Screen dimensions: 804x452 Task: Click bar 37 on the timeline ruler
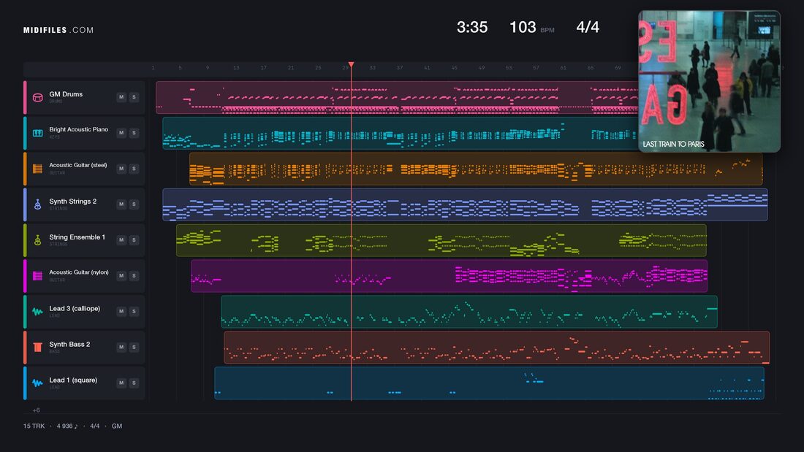399,68
